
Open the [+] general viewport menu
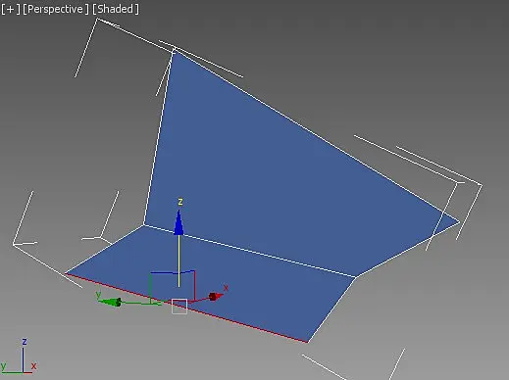(11, 9)
